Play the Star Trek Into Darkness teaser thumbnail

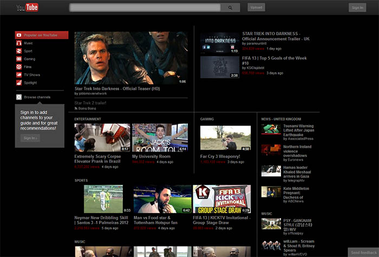pyautogui.click(x=131, y=58)
